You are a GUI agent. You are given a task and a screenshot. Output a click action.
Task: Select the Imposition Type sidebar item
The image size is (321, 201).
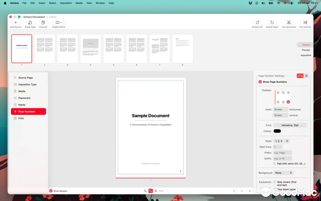[28, 84]
